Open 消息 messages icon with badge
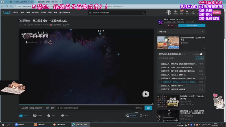This screenshot has height=127, width=226. tap(181, 12)
